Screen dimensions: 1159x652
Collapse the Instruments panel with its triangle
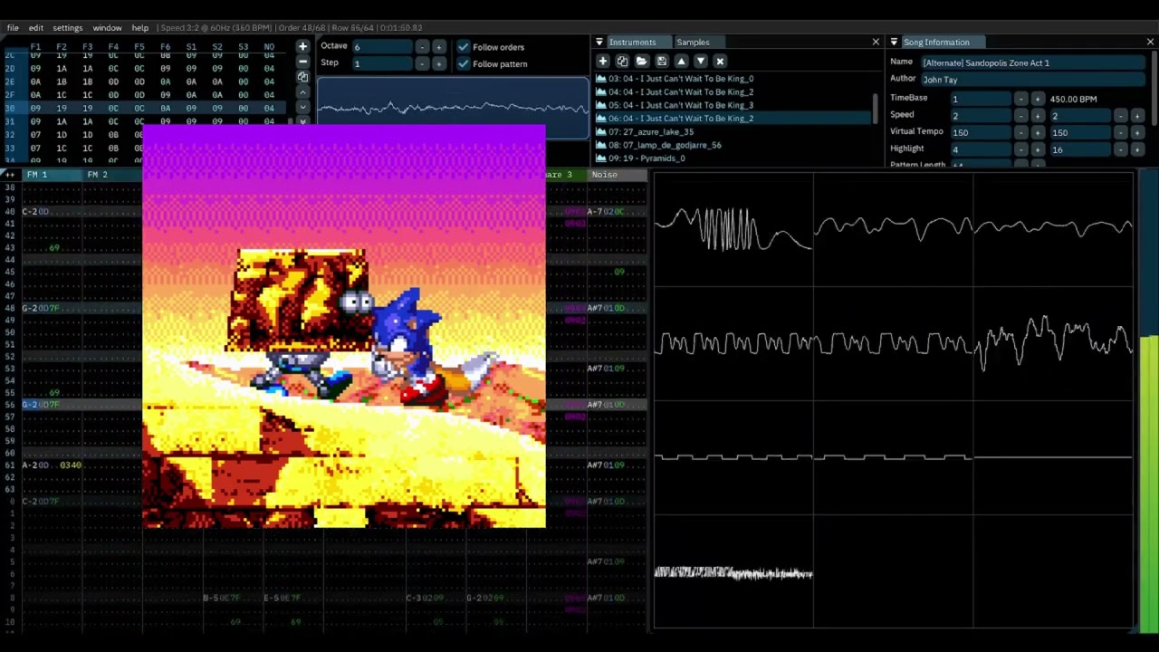click(599, 42)
